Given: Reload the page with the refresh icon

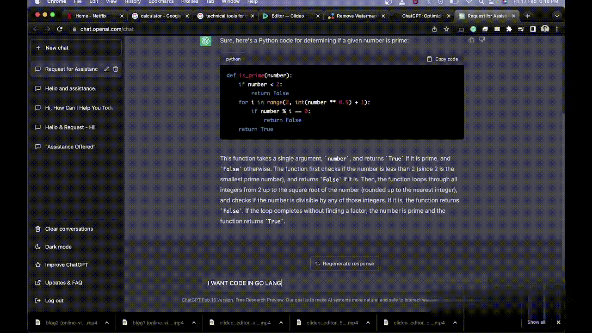Looking at the screenshot, I should 60,29.
